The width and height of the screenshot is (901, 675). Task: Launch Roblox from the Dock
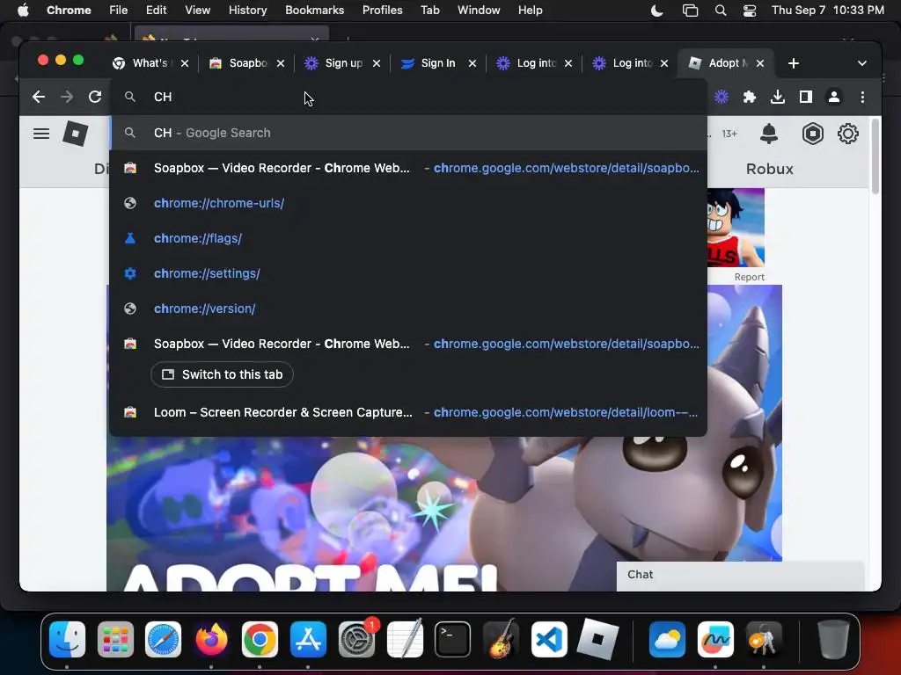[597, 639]
